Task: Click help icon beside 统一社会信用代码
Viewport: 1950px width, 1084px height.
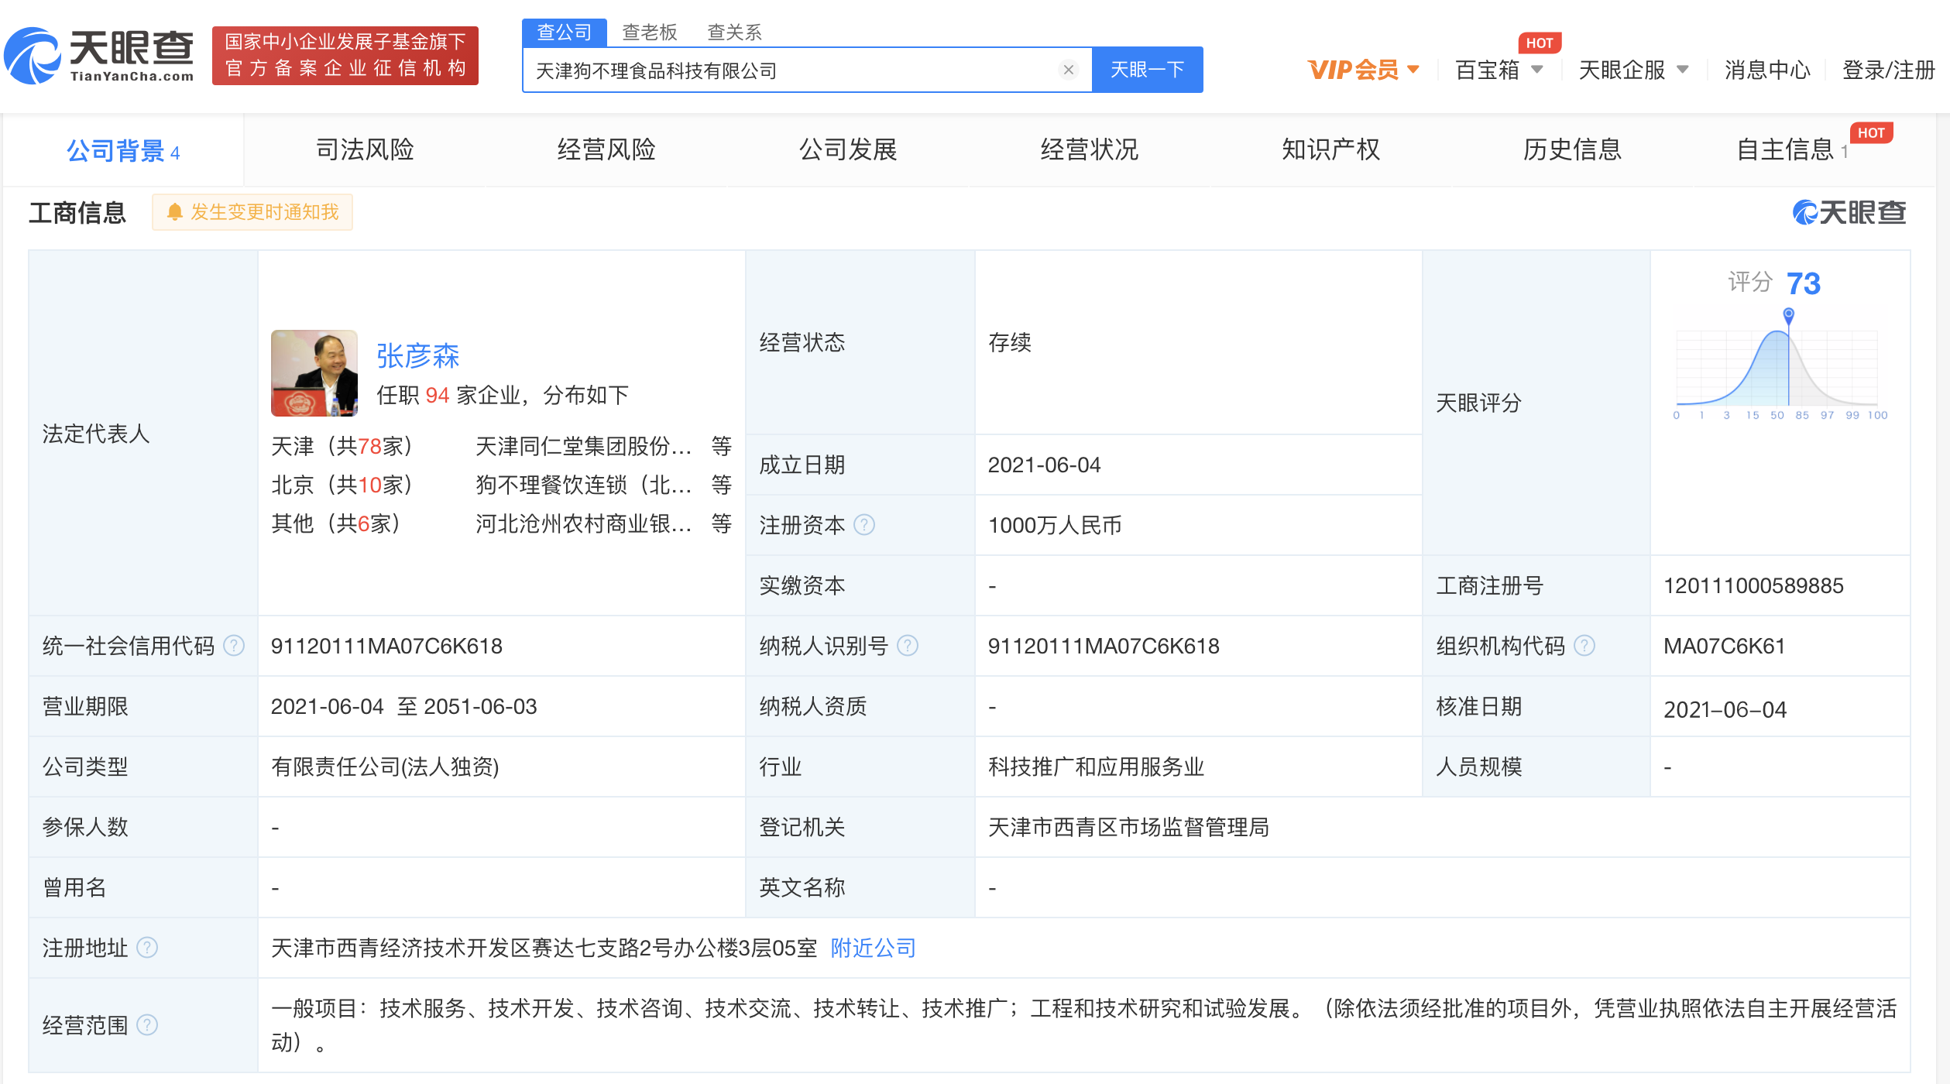Action: click(233, 646)
